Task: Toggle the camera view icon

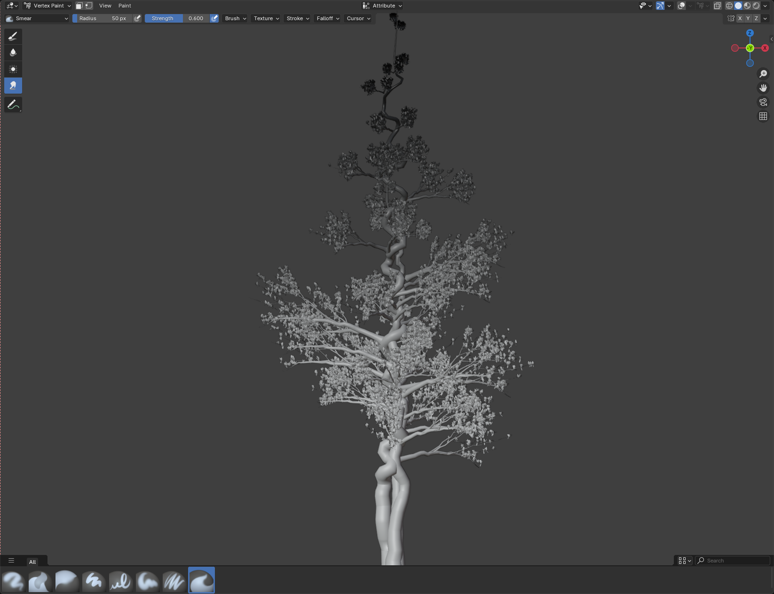Action: [763, 102]
